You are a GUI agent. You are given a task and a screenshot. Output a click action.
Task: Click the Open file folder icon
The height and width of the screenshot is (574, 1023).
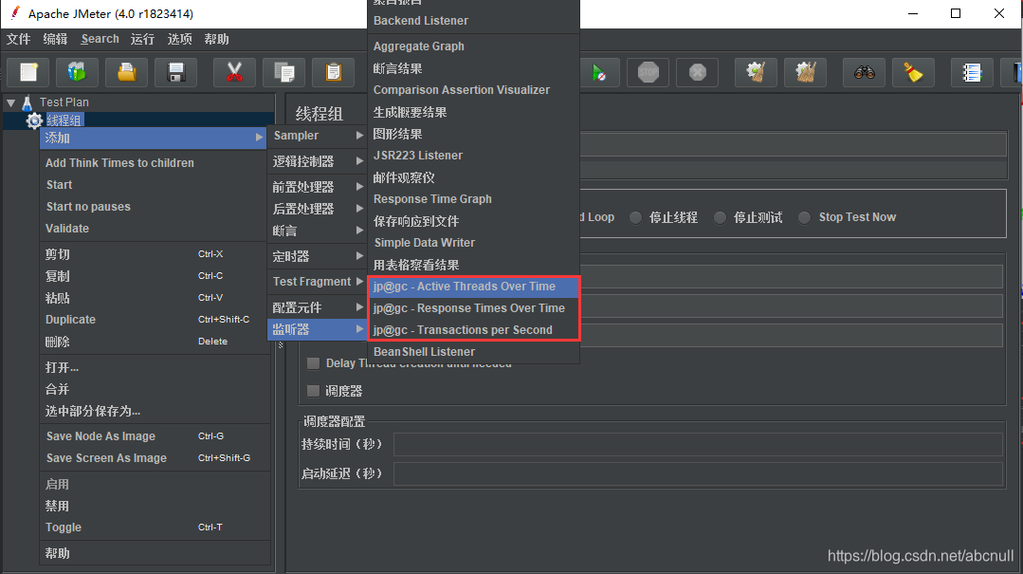tap(126, 72)
